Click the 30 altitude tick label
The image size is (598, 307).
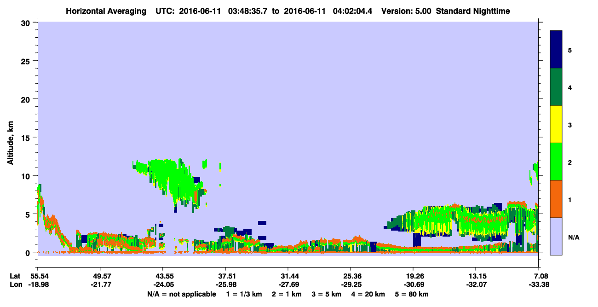point(27,23)
